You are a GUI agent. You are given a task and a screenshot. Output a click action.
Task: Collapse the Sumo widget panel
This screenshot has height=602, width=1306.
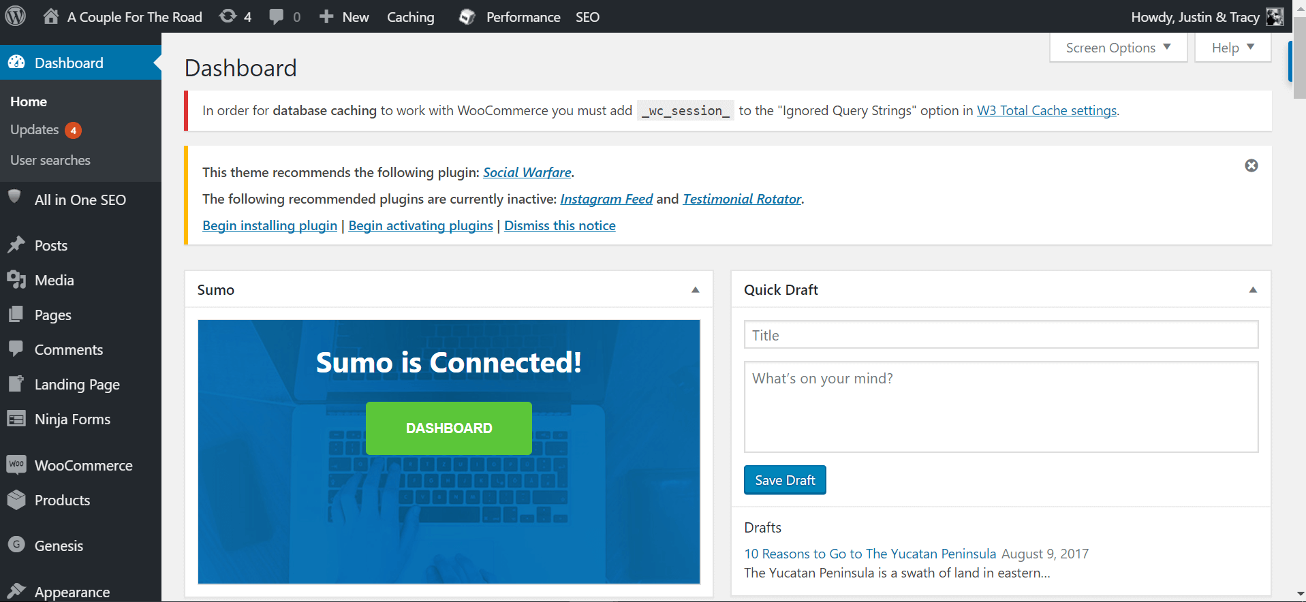pos(696,289)
